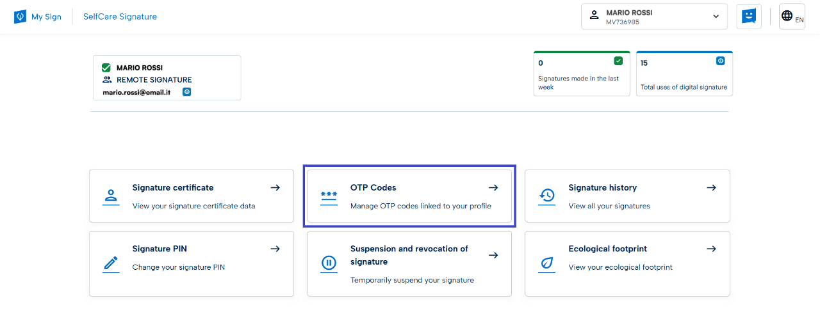Click the chevron in user account selector
820x335 pixels.
coord(716,17)
